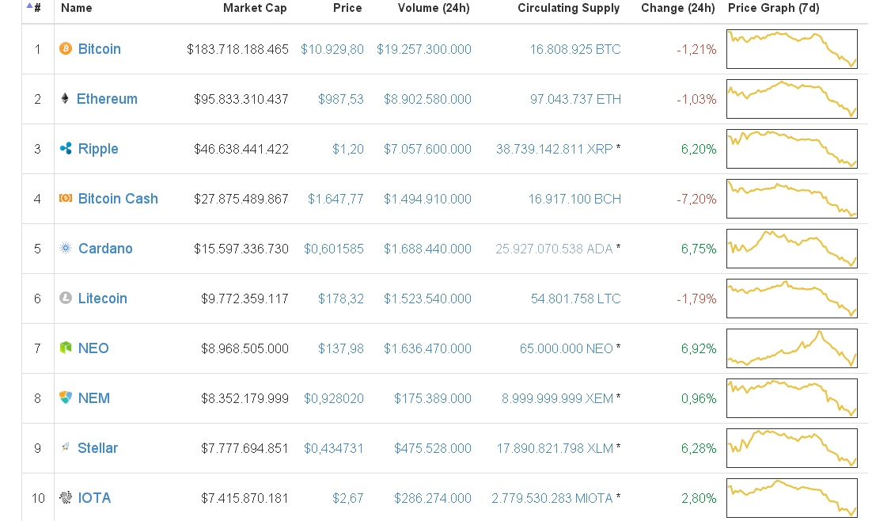Viewport: 872px width, 521px height.
Task: Click circulating supply 38.739.142.811 XRP
Action: point(554,149)
